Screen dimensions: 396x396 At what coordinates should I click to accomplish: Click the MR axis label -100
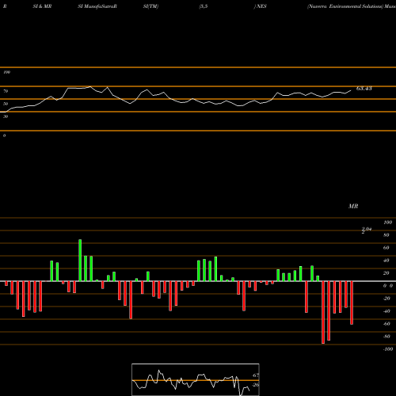(388, 349)
